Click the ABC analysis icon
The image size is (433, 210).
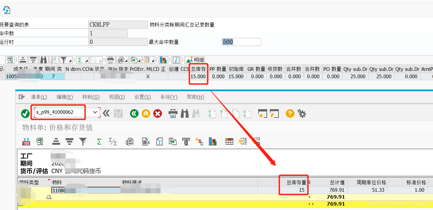pyautogui.click(x=199, y=141)
